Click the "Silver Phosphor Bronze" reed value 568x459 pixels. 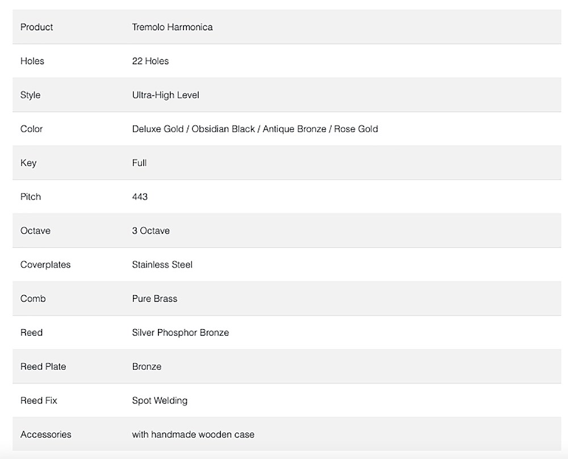tap(180, 332)
